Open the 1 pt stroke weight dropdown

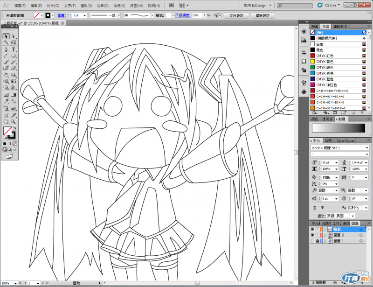84,15
